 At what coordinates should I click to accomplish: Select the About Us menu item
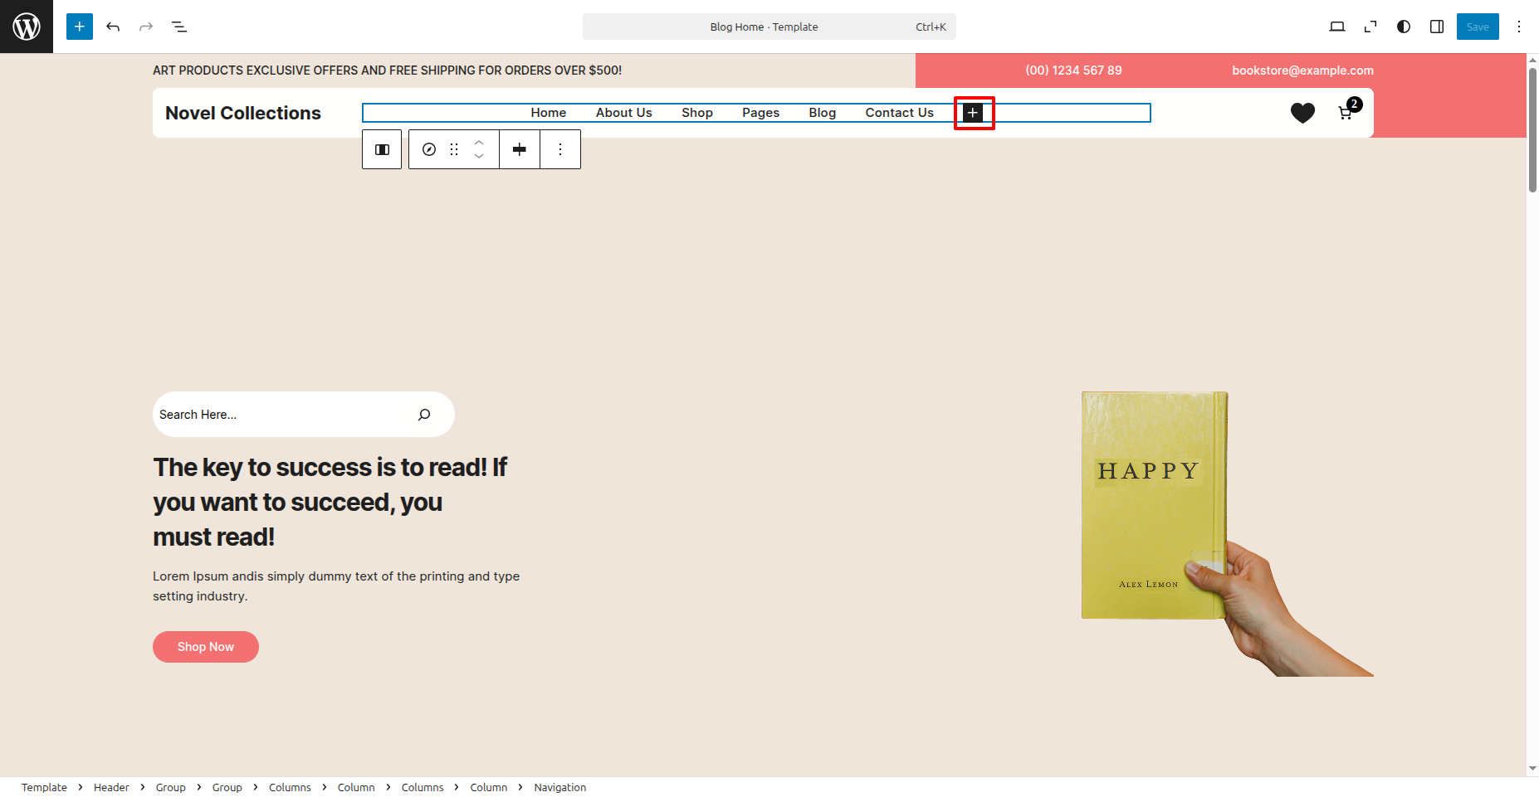click(623, 113)
